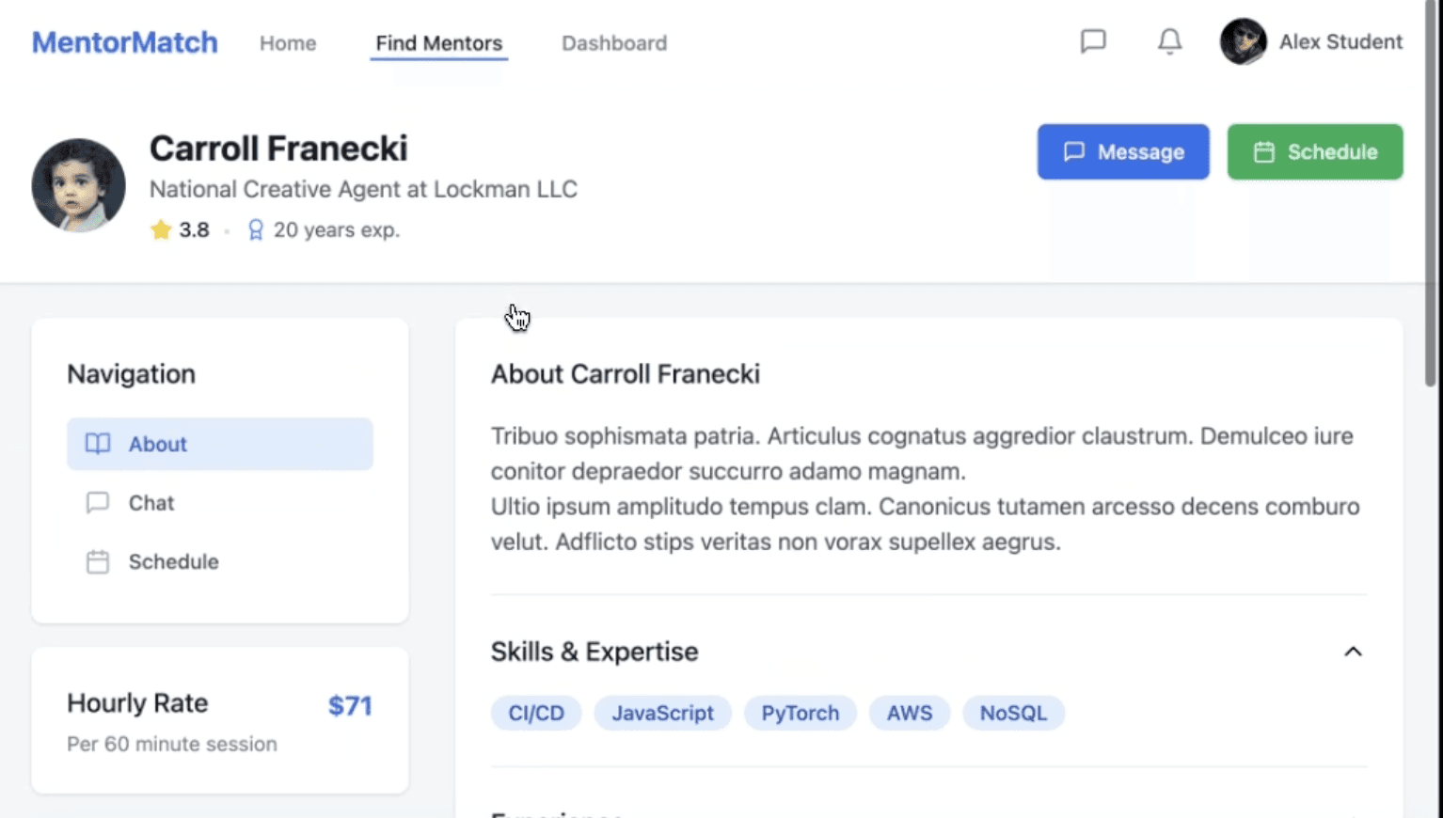
Task: Click the PyTorch skill tag
Action: [x=800, y=713]
